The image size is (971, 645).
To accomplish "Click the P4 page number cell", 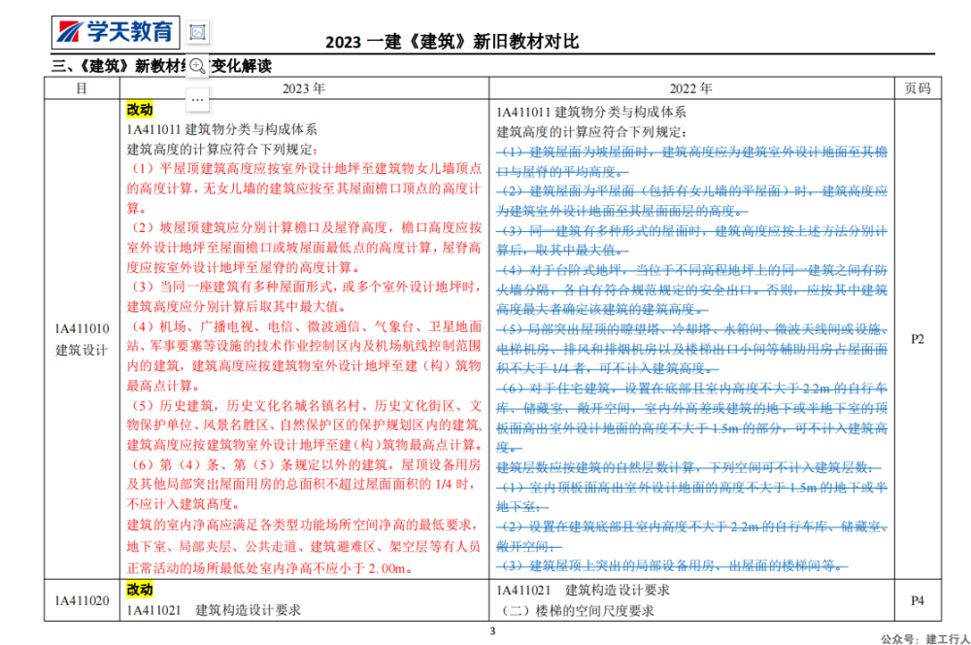I will 918,600.
